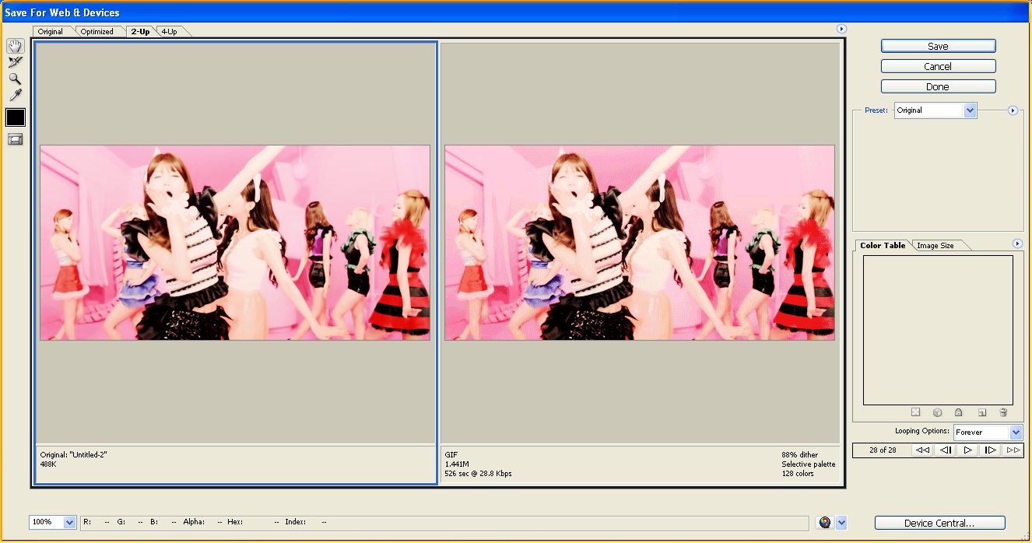Map selected colors to transparent icon
The image size is (1032, 543).
[916, 412]
